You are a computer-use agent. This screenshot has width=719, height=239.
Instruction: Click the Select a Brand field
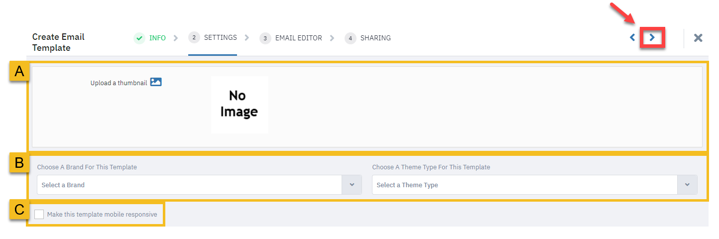point(189,185)
